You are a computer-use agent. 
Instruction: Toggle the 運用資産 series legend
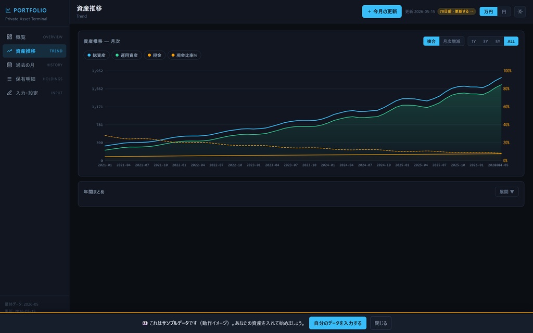[126, 55]
